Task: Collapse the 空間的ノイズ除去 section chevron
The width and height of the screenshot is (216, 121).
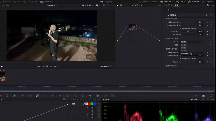Action: pos(165,38)
